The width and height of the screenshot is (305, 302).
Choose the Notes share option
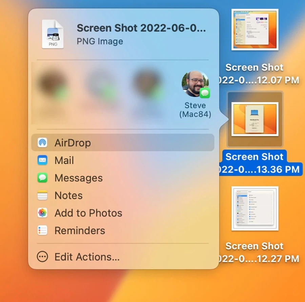(123, 195)
